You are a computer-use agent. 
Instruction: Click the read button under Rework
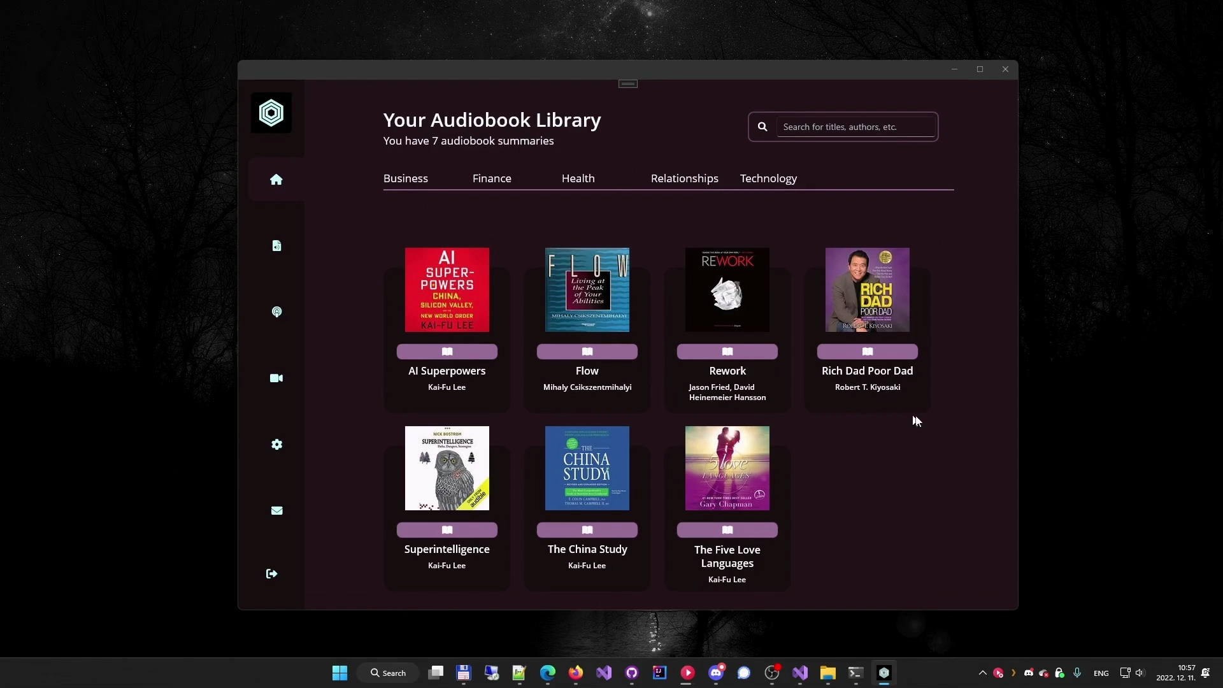[x=727, y=352]
